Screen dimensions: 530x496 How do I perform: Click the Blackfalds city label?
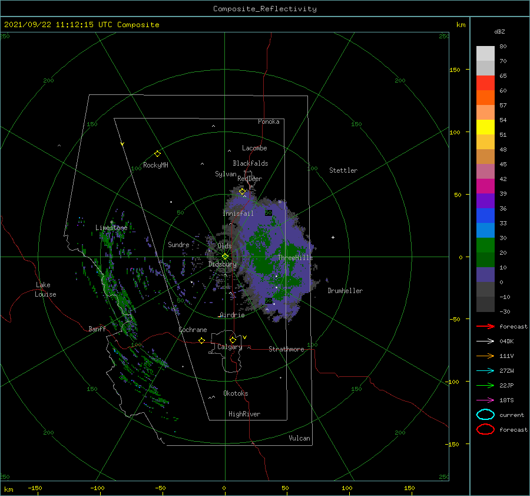click(250, 163)
